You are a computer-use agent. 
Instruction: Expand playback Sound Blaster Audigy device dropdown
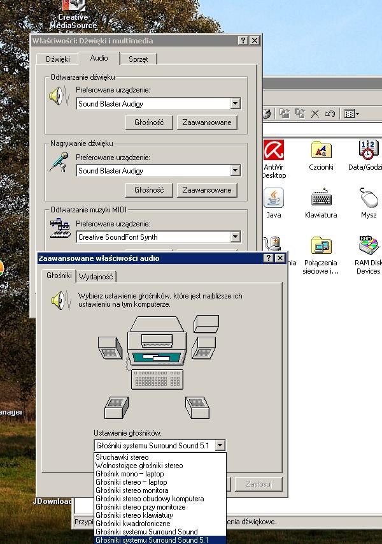point(236,103)
